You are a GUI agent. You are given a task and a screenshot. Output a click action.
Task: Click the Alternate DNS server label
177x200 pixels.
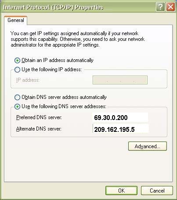pyautogui.click(x=39, y=129)
